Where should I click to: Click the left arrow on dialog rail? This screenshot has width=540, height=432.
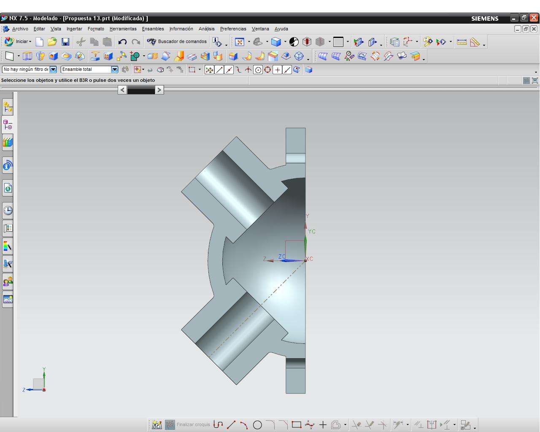coord(122,90)
